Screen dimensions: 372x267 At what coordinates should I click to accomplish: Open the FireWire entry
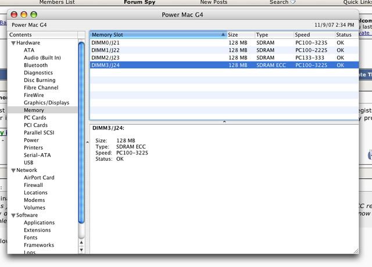point(34,95)
